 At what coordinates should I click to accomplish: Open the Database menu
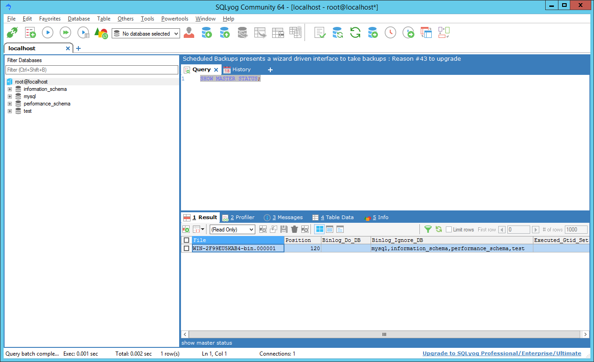click(79, 19)
